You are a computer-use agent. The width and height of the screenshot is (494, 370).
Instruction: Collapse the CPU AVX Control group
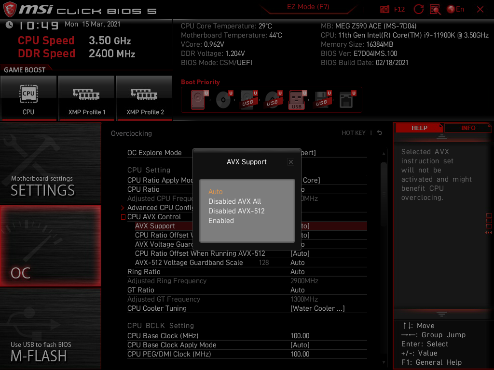tap(123, 217)
